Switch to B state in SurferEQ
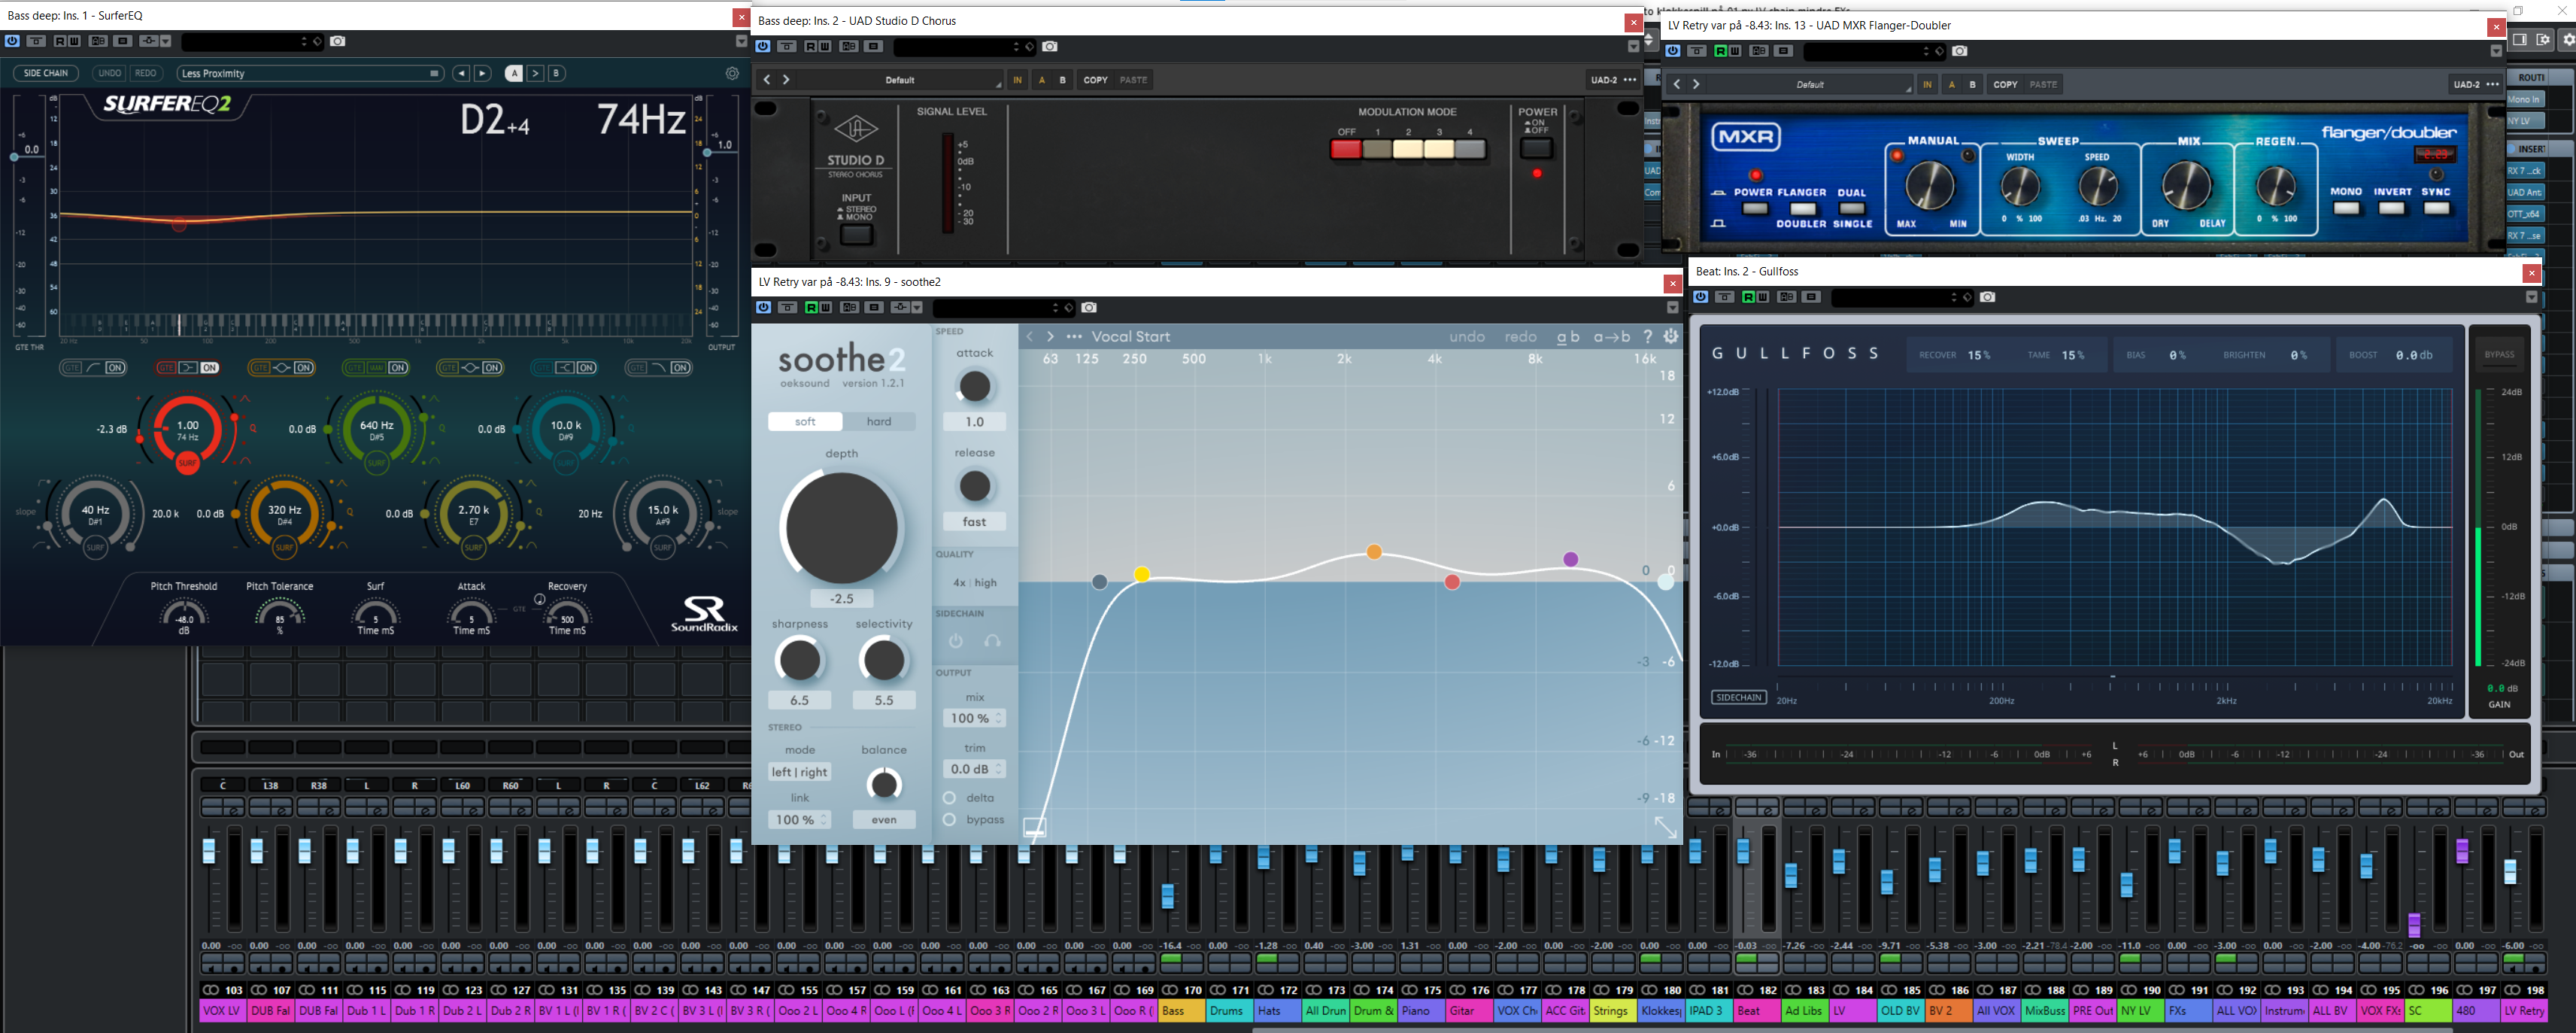 click(557, 73)
